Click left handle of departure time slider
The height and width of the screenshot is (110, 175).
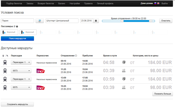[x=122, y=21]
